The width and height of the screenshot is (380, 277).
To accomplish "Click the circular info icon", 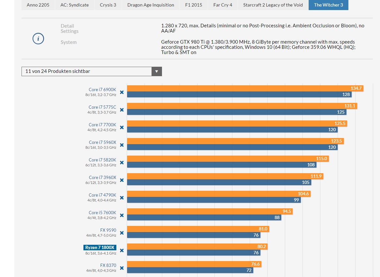I will pyautogui.click(x=38, y=39).
